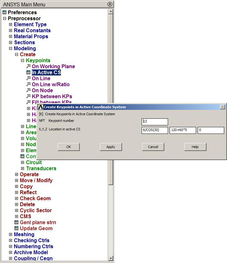Click the pick arrow icon beside On Node

(x=28, y=91)
